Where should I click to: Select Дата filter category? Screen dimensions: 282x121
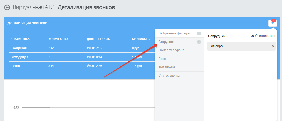pyautogui.click(x=179, y=59)
